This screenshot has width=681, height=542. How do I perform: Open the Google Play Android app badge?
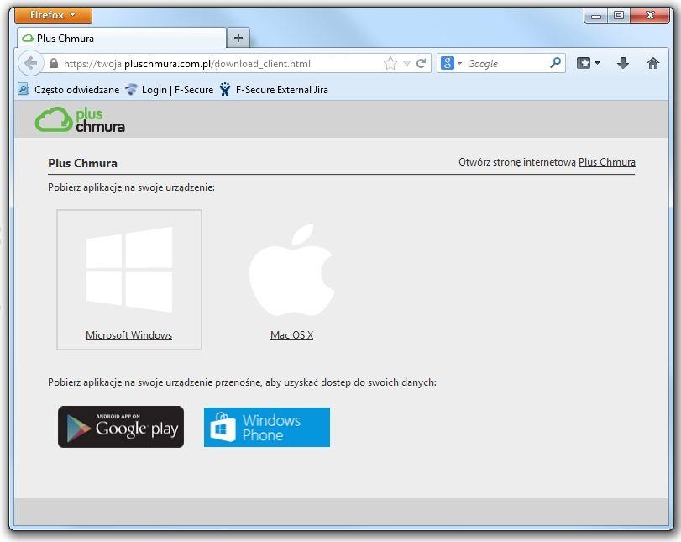pyautogui.click(x=121, y=427)
